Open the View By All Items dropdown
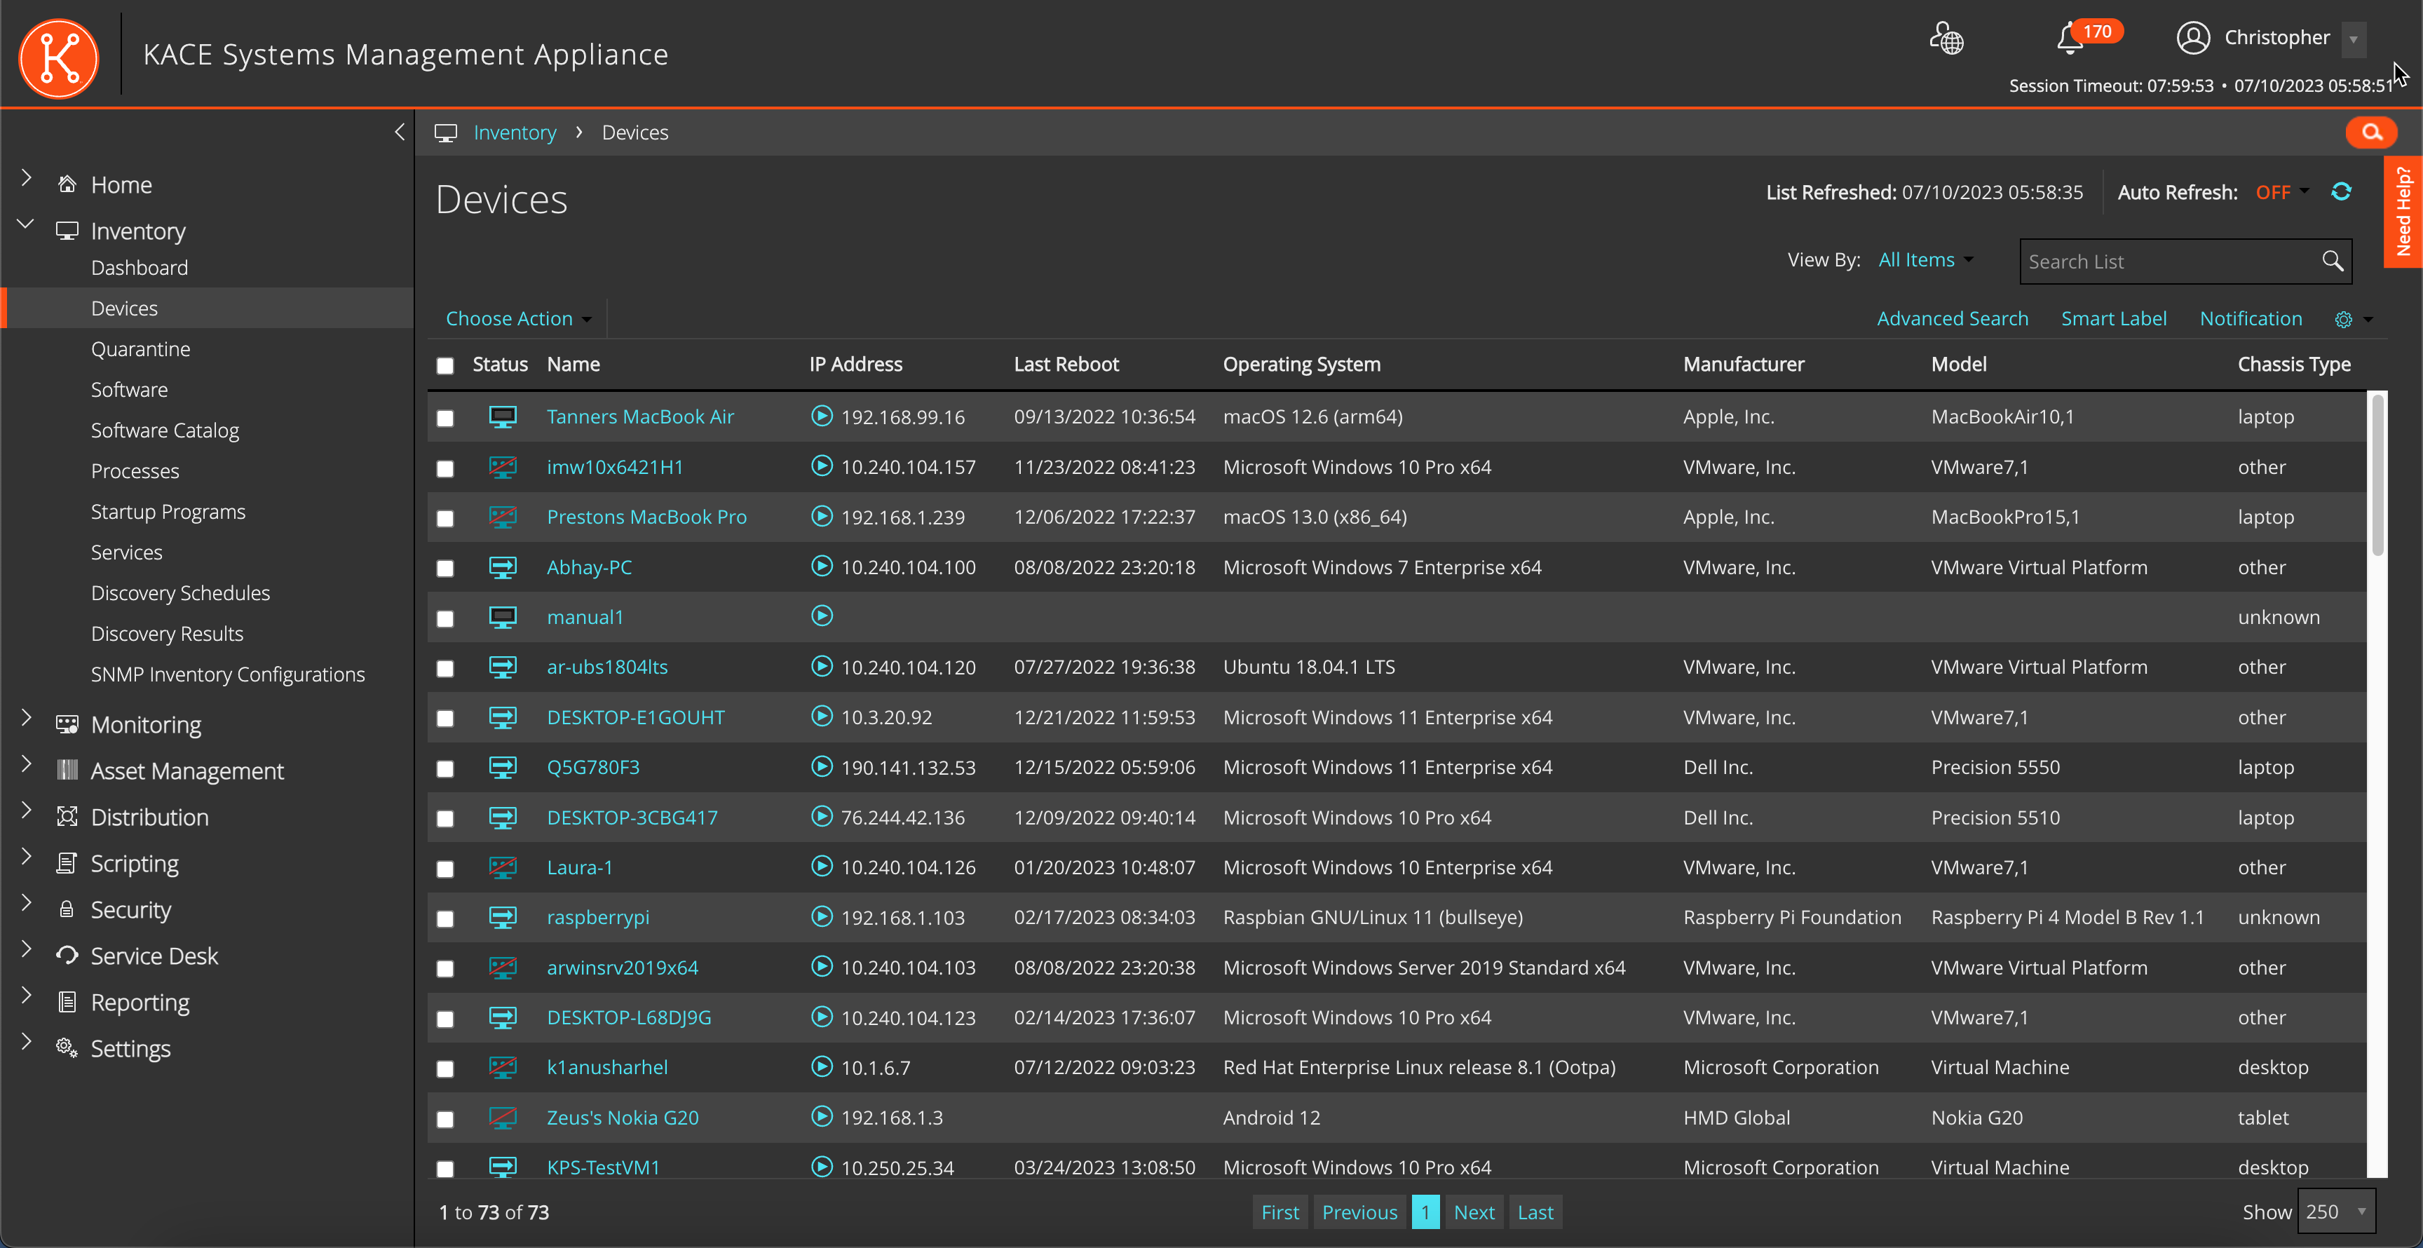 (1924, 259)
